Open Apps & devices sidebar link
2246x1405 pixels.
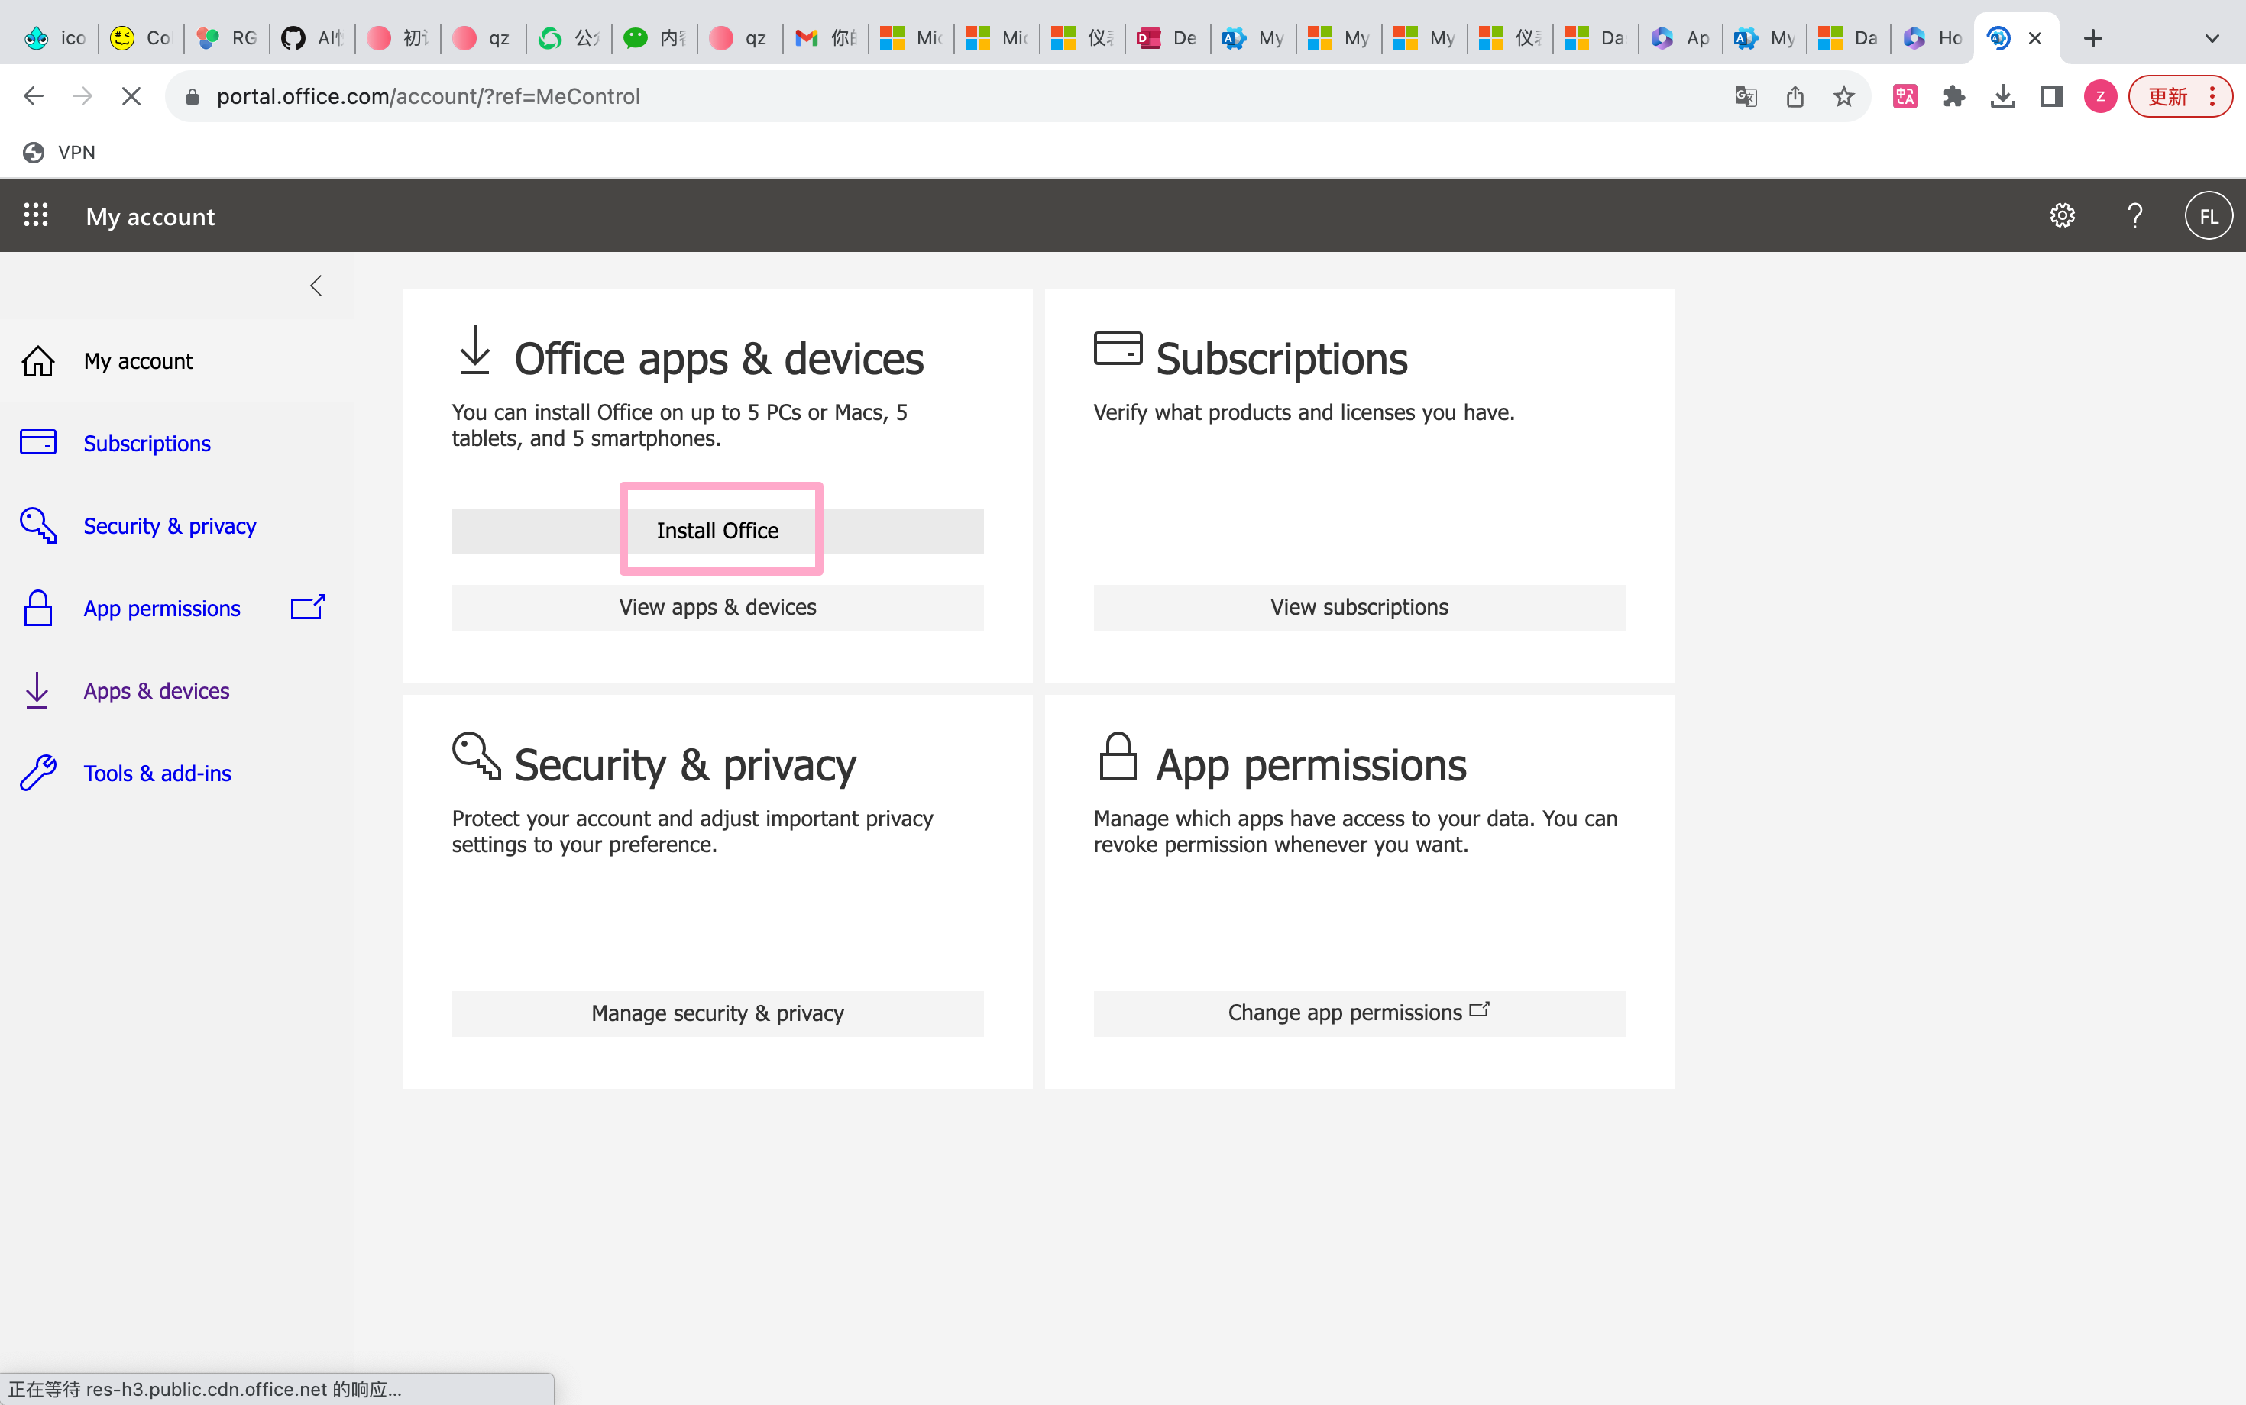tap(156, 690)
